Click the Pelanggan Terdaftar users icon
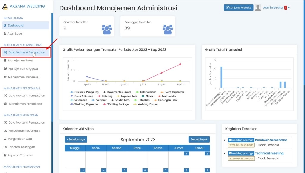305x173 pixels. [x=168, y=29]
